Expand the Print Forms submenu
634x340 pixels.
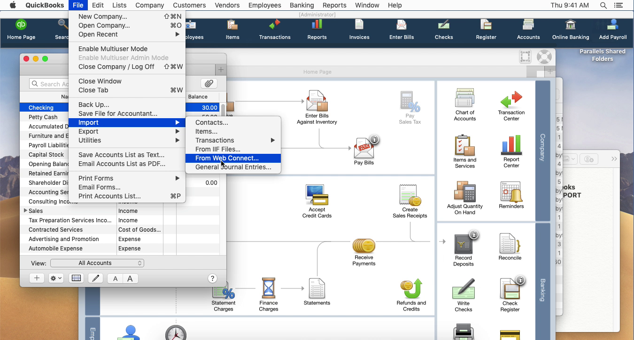127,178
